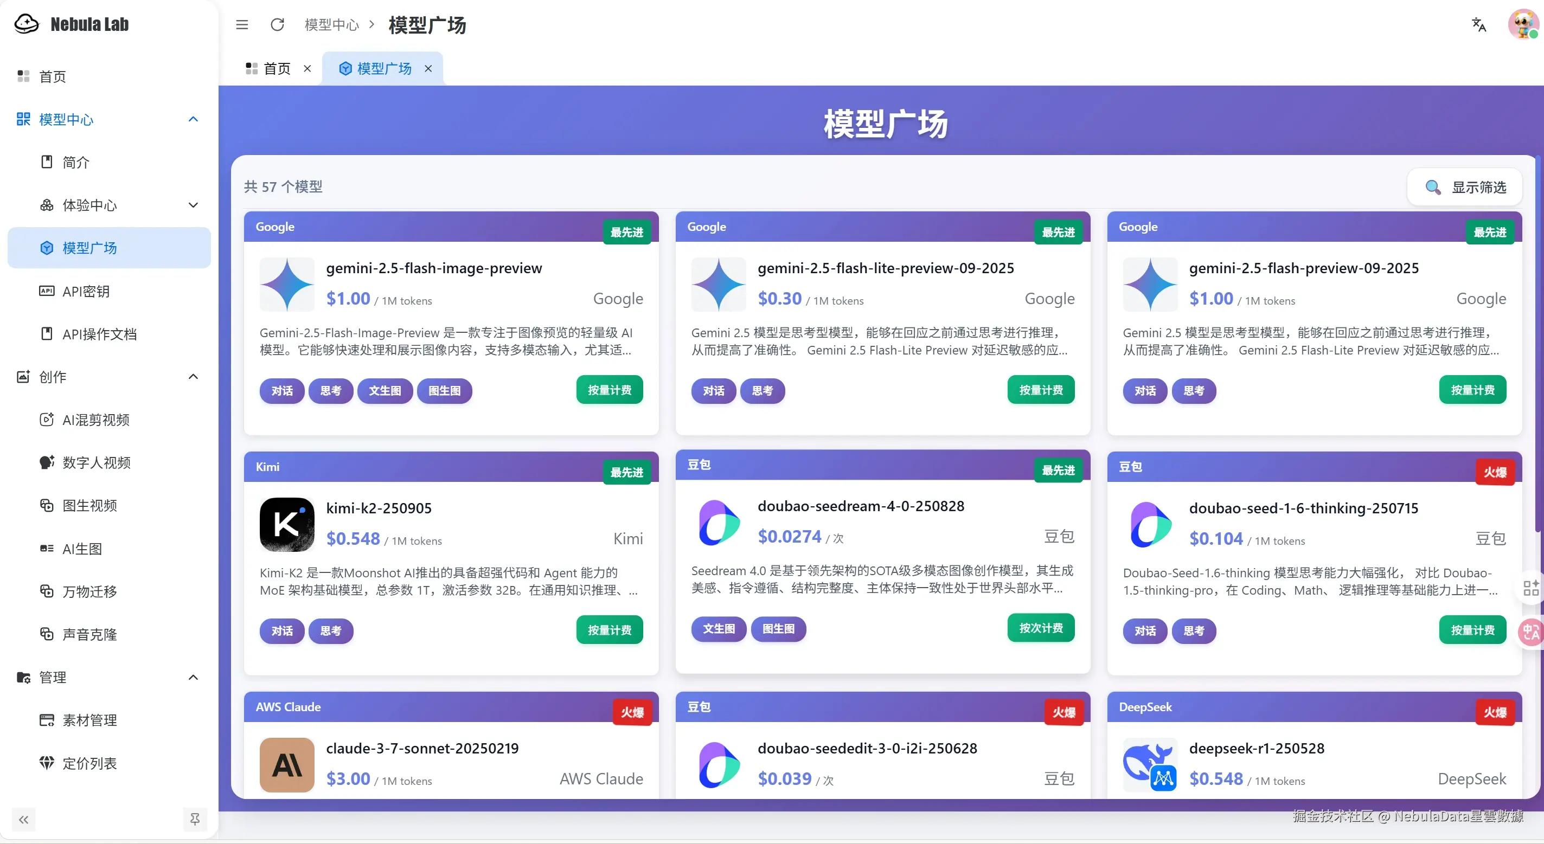Click the page refresh icon
This screenshot has width=1544, height=844.
pos(277,24)
